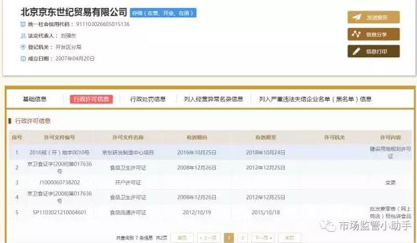Click establishment date 2007年04月20日
This screenshot has height=243, width=417.
[75, 59]
